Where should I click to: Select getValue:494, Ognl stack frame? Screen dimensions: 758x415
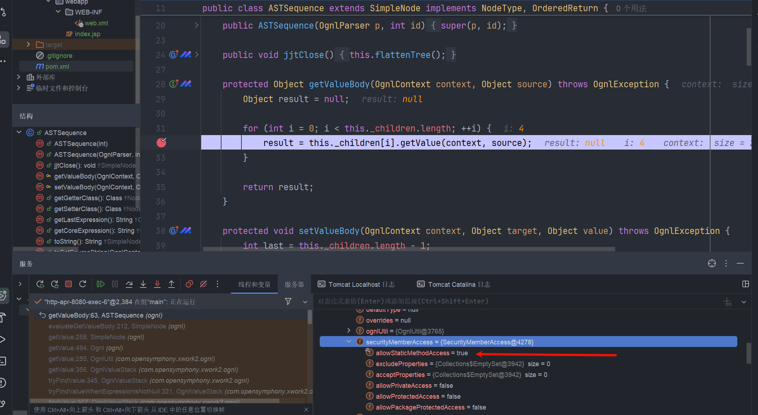pos(86,348)
